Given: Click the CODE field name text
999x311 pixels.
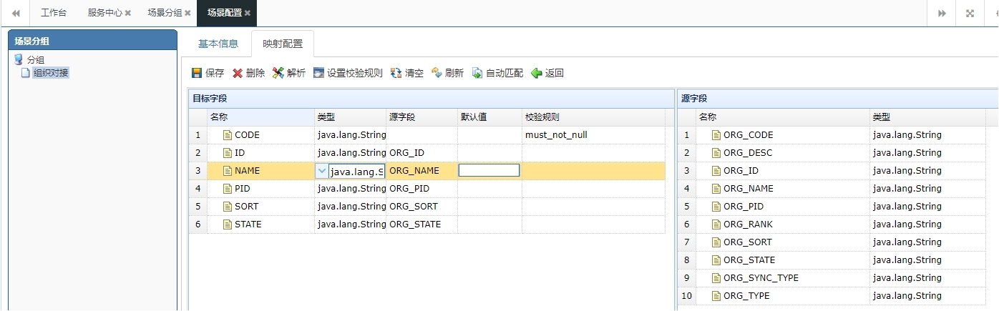Looking at the screenshot, I should click(x=247, y=135).
